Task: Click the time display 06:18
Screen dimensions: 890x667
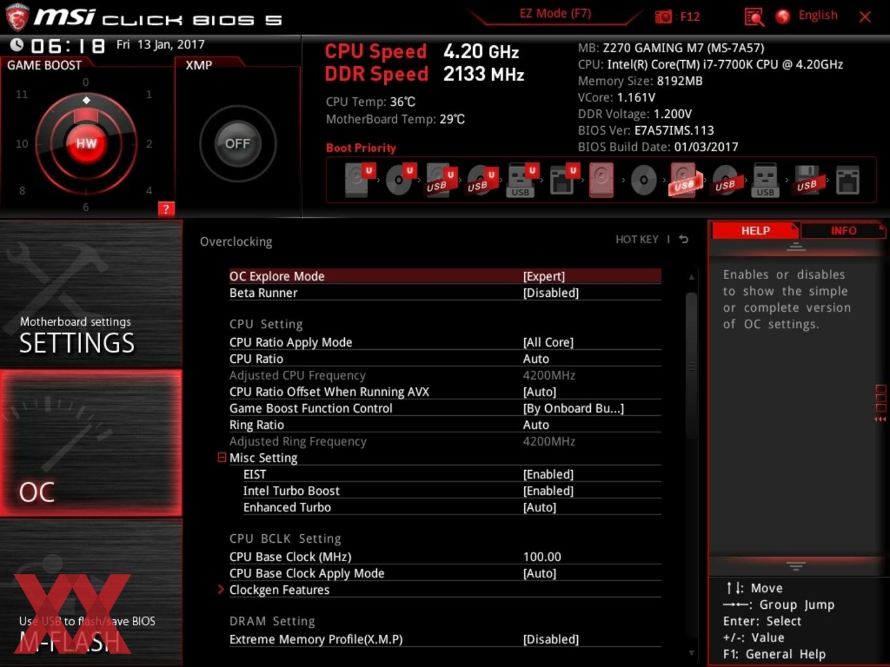Action: 68,46
